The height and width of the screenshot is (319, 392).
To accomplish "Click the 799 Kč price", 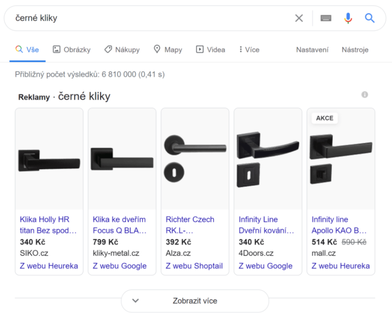I will pyautogui.click(x=105, y=242).
